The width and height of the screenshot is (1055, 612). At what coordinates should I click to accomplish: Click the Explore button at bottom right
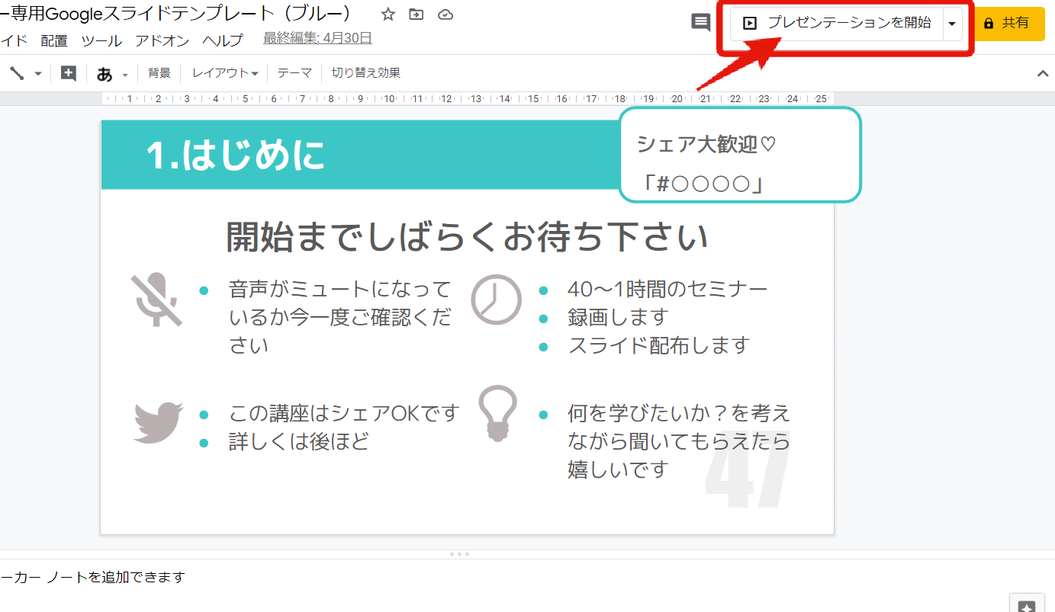1027,603
